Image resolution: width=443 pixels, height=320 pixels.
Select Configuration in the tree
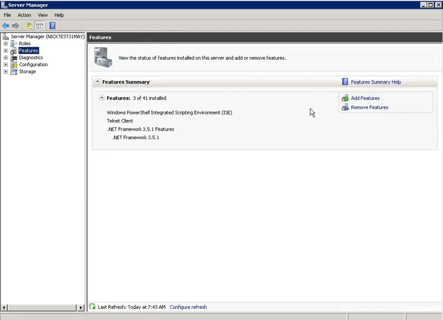(33, 65)
